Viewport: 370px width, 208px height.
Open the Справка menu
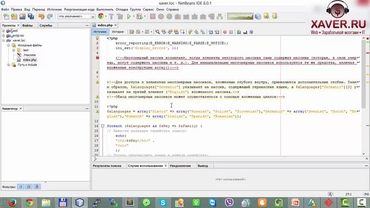click(x=172, y=9)
